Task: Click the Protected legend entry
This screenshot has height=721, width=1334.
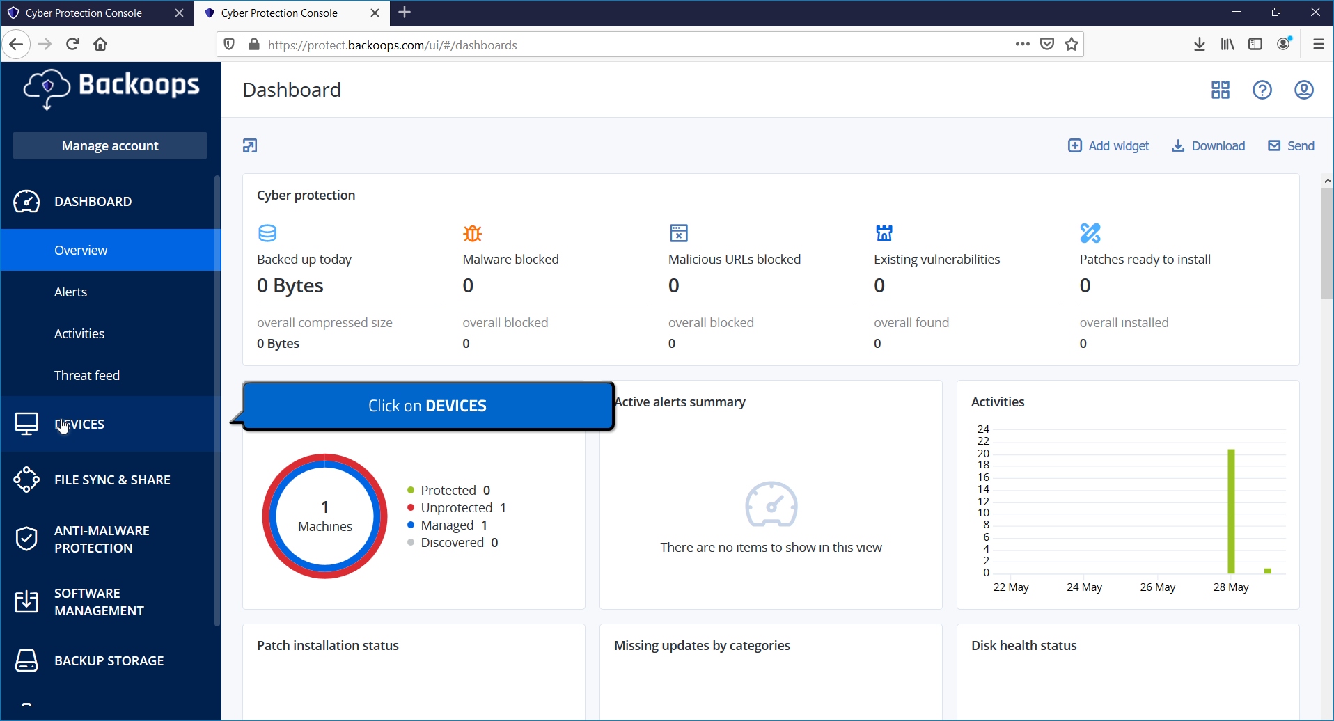Action: (x=449, y=490)
